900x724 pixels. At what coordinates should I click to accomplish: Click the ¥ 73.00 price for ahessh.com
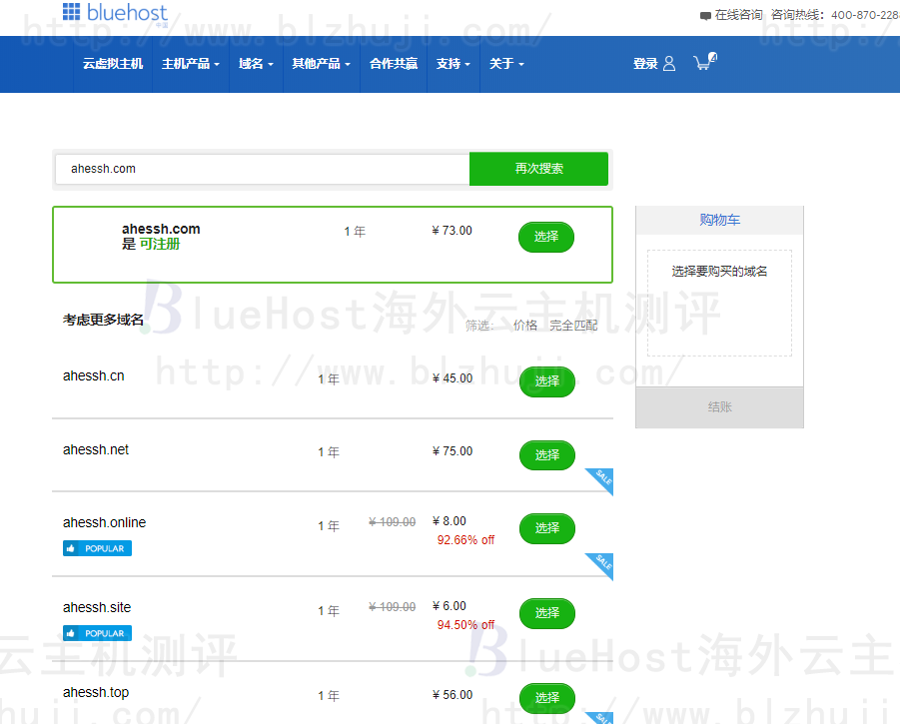[451, 231]
